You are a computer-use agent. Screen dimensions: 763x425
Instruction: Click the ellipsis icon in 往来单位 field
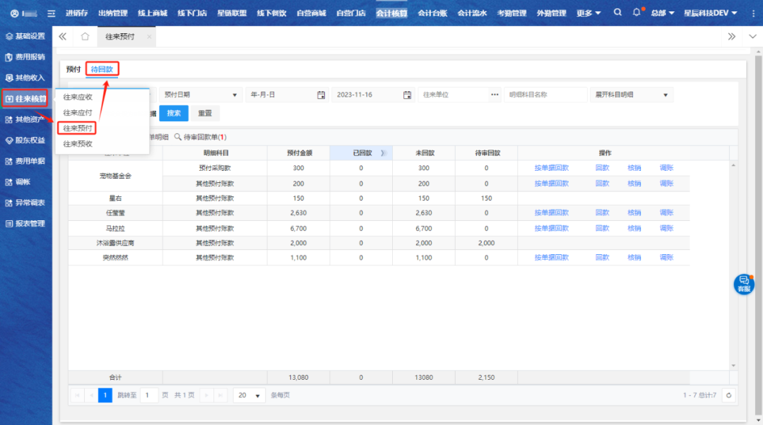coord(495,95)
